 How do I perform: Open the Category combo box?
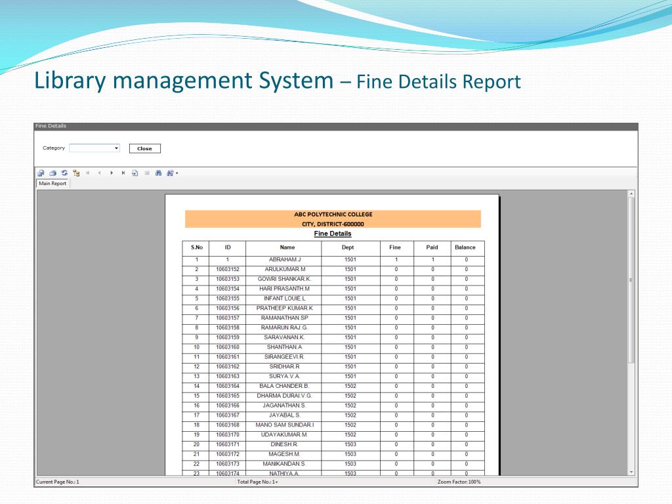click(94, 148)
